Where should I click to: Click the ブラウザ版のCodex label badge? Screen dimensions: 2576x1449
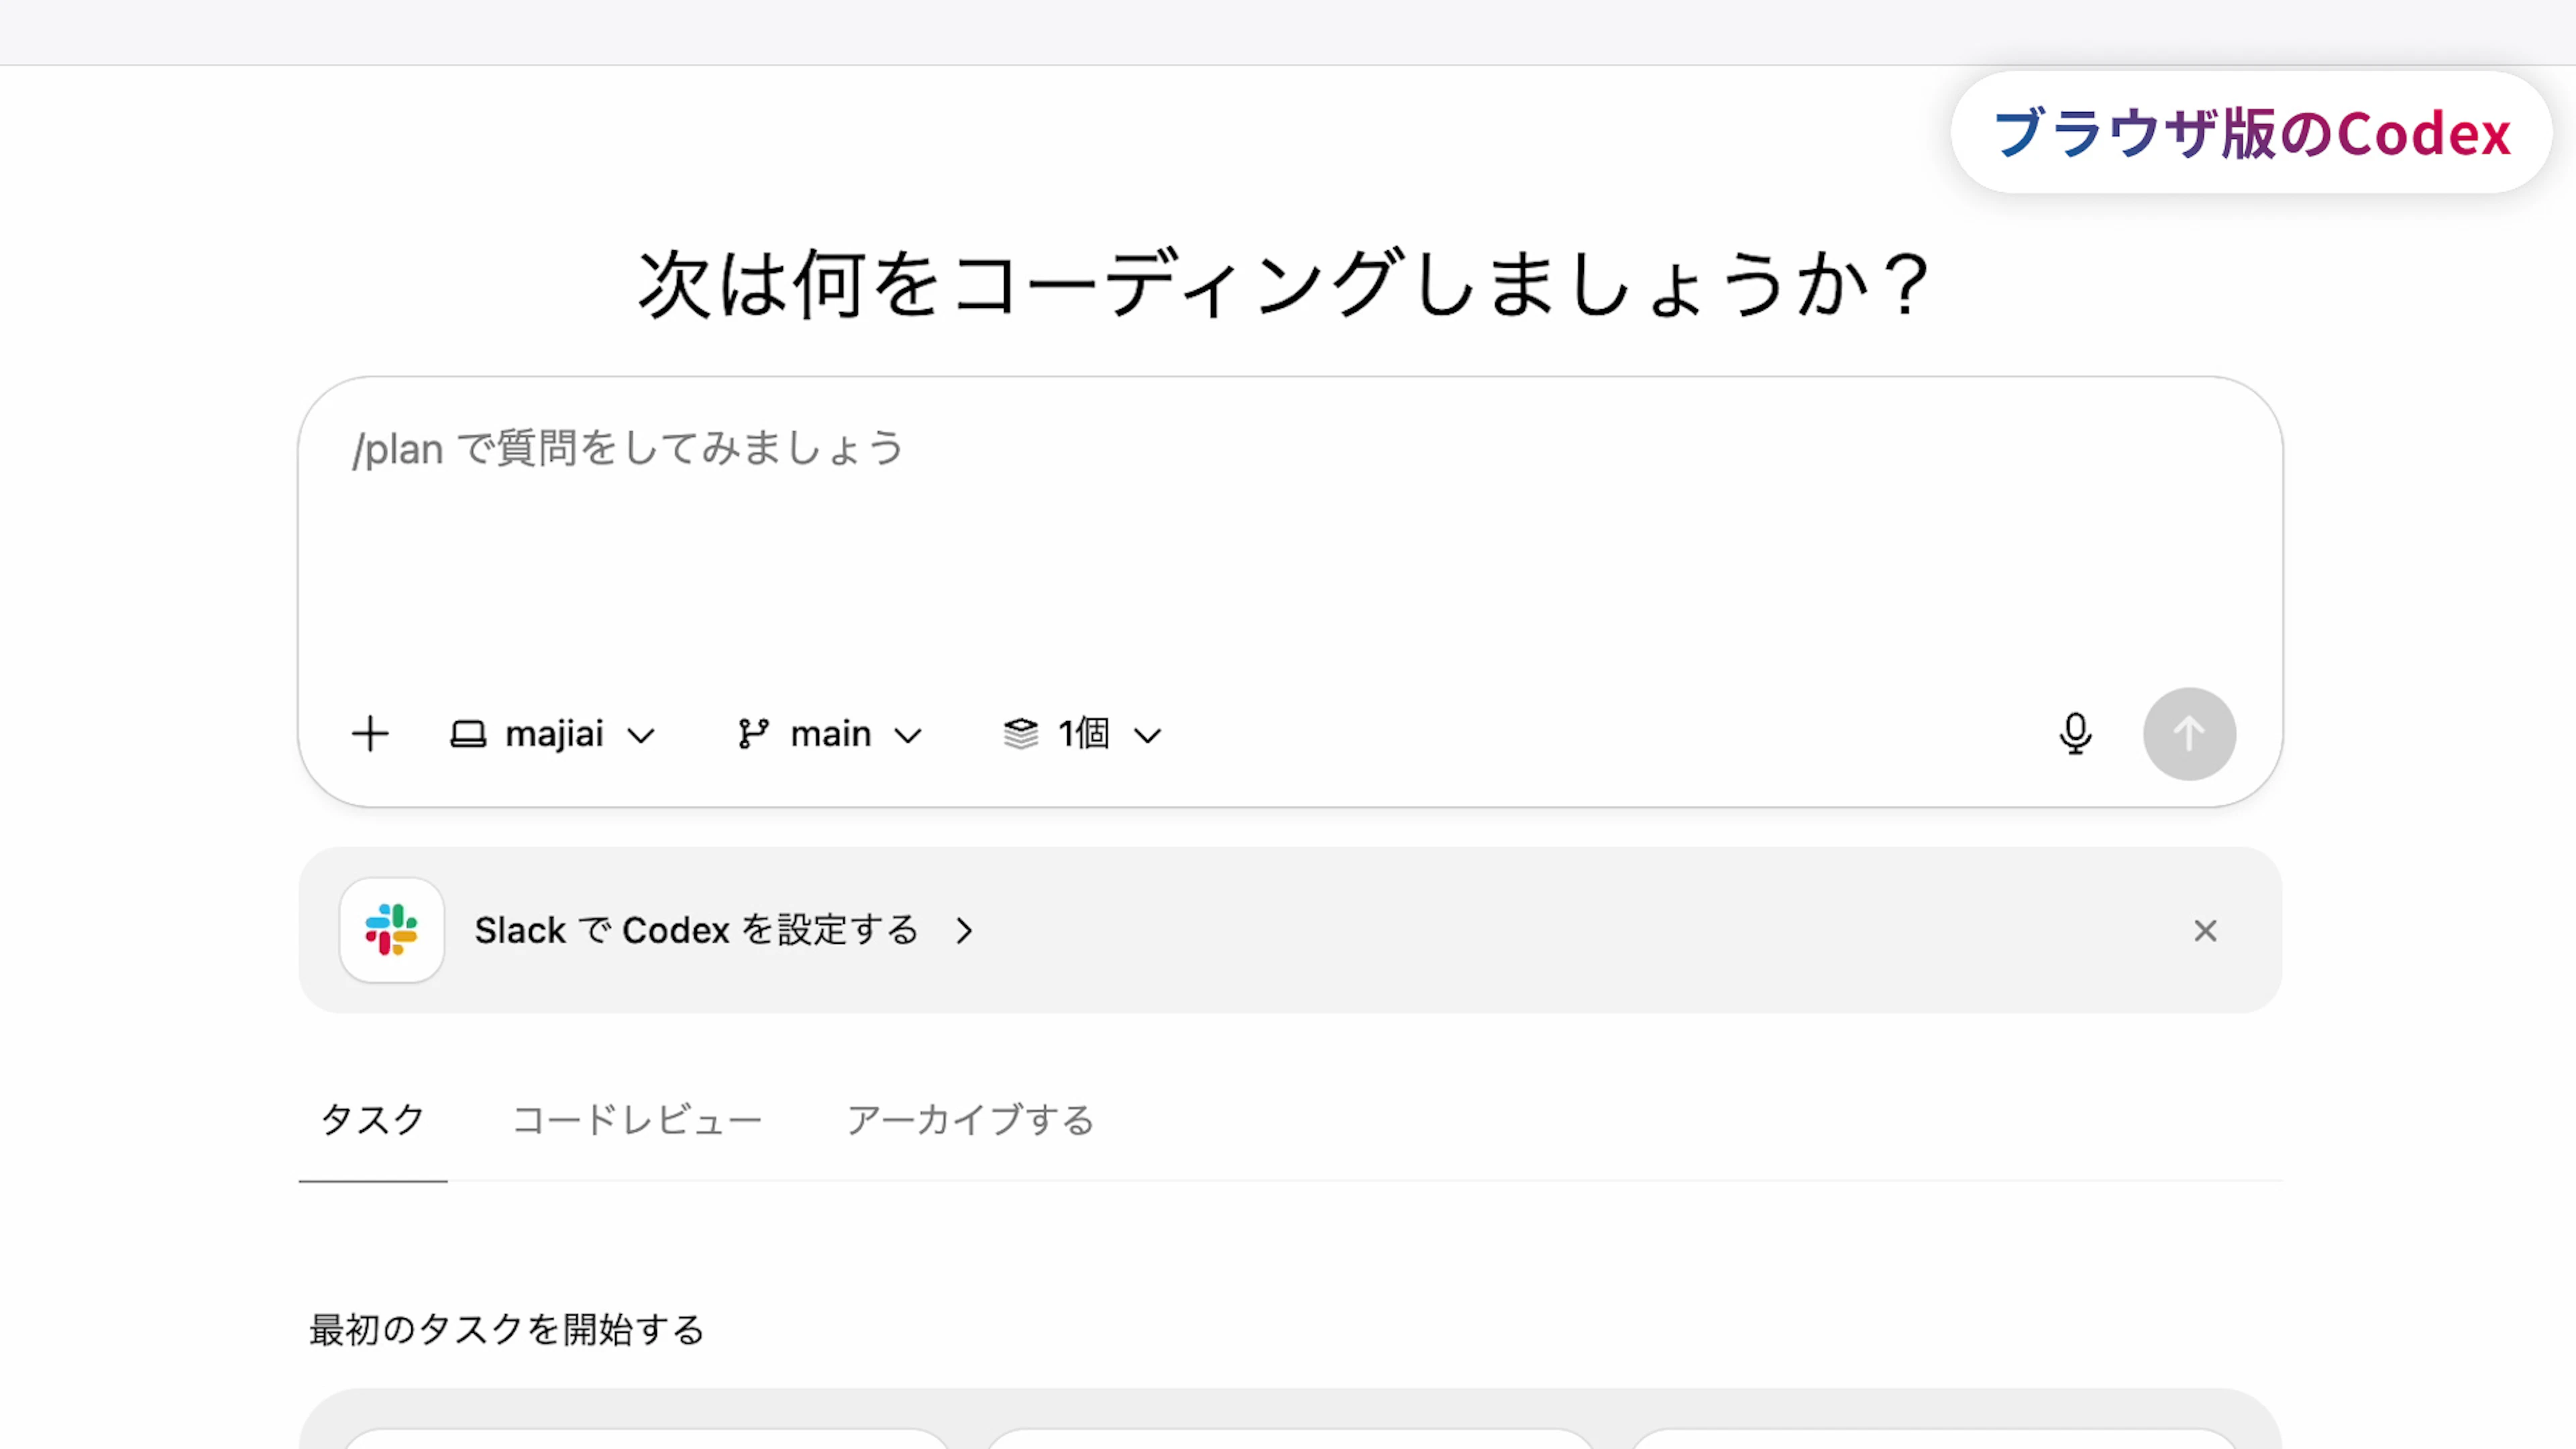[2251, 133]
